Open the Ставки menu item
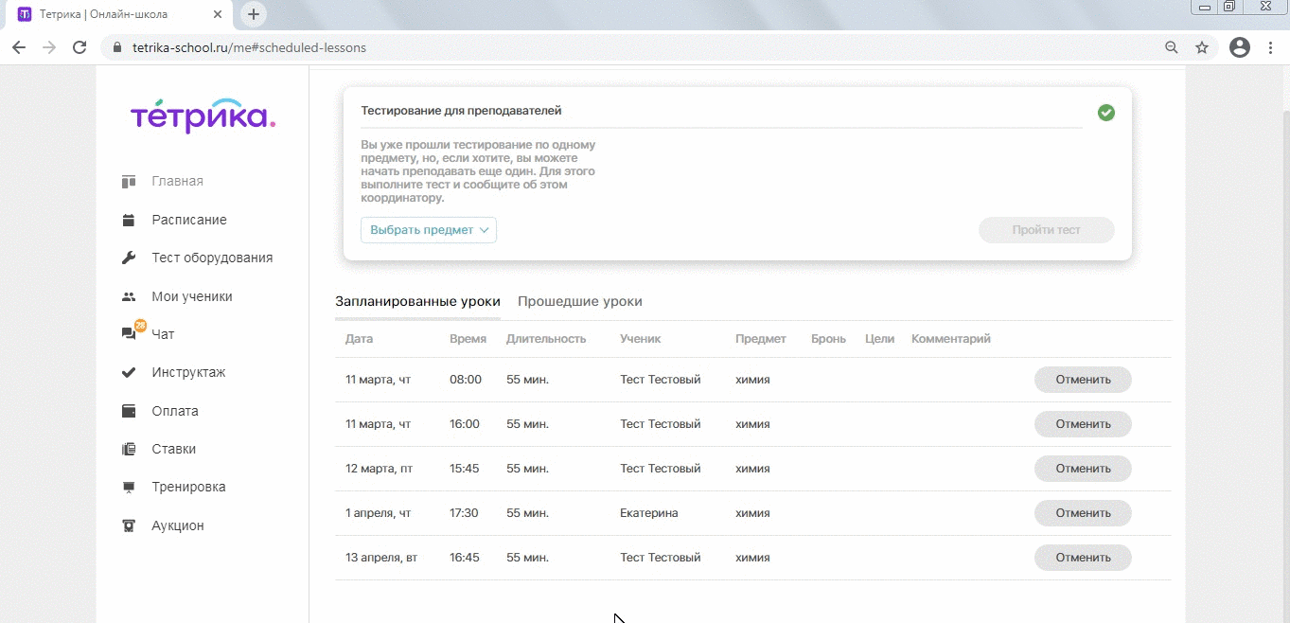The height and width of the screenshot is (623, 1290). 174,449
